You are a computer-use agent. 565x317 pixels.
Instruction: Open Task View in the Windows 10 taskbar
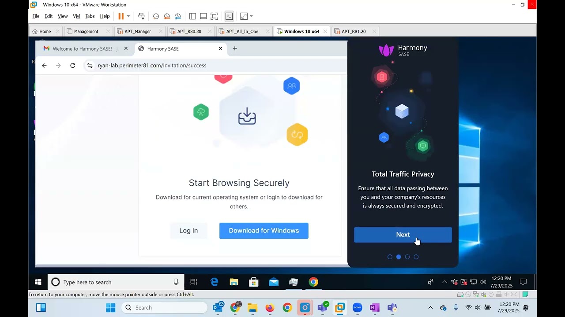[193, 282]
